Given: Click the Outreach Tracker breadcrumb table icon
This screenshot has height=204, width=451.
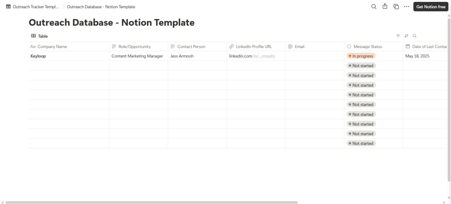Looking at the screenshot, I should (8, 7).
